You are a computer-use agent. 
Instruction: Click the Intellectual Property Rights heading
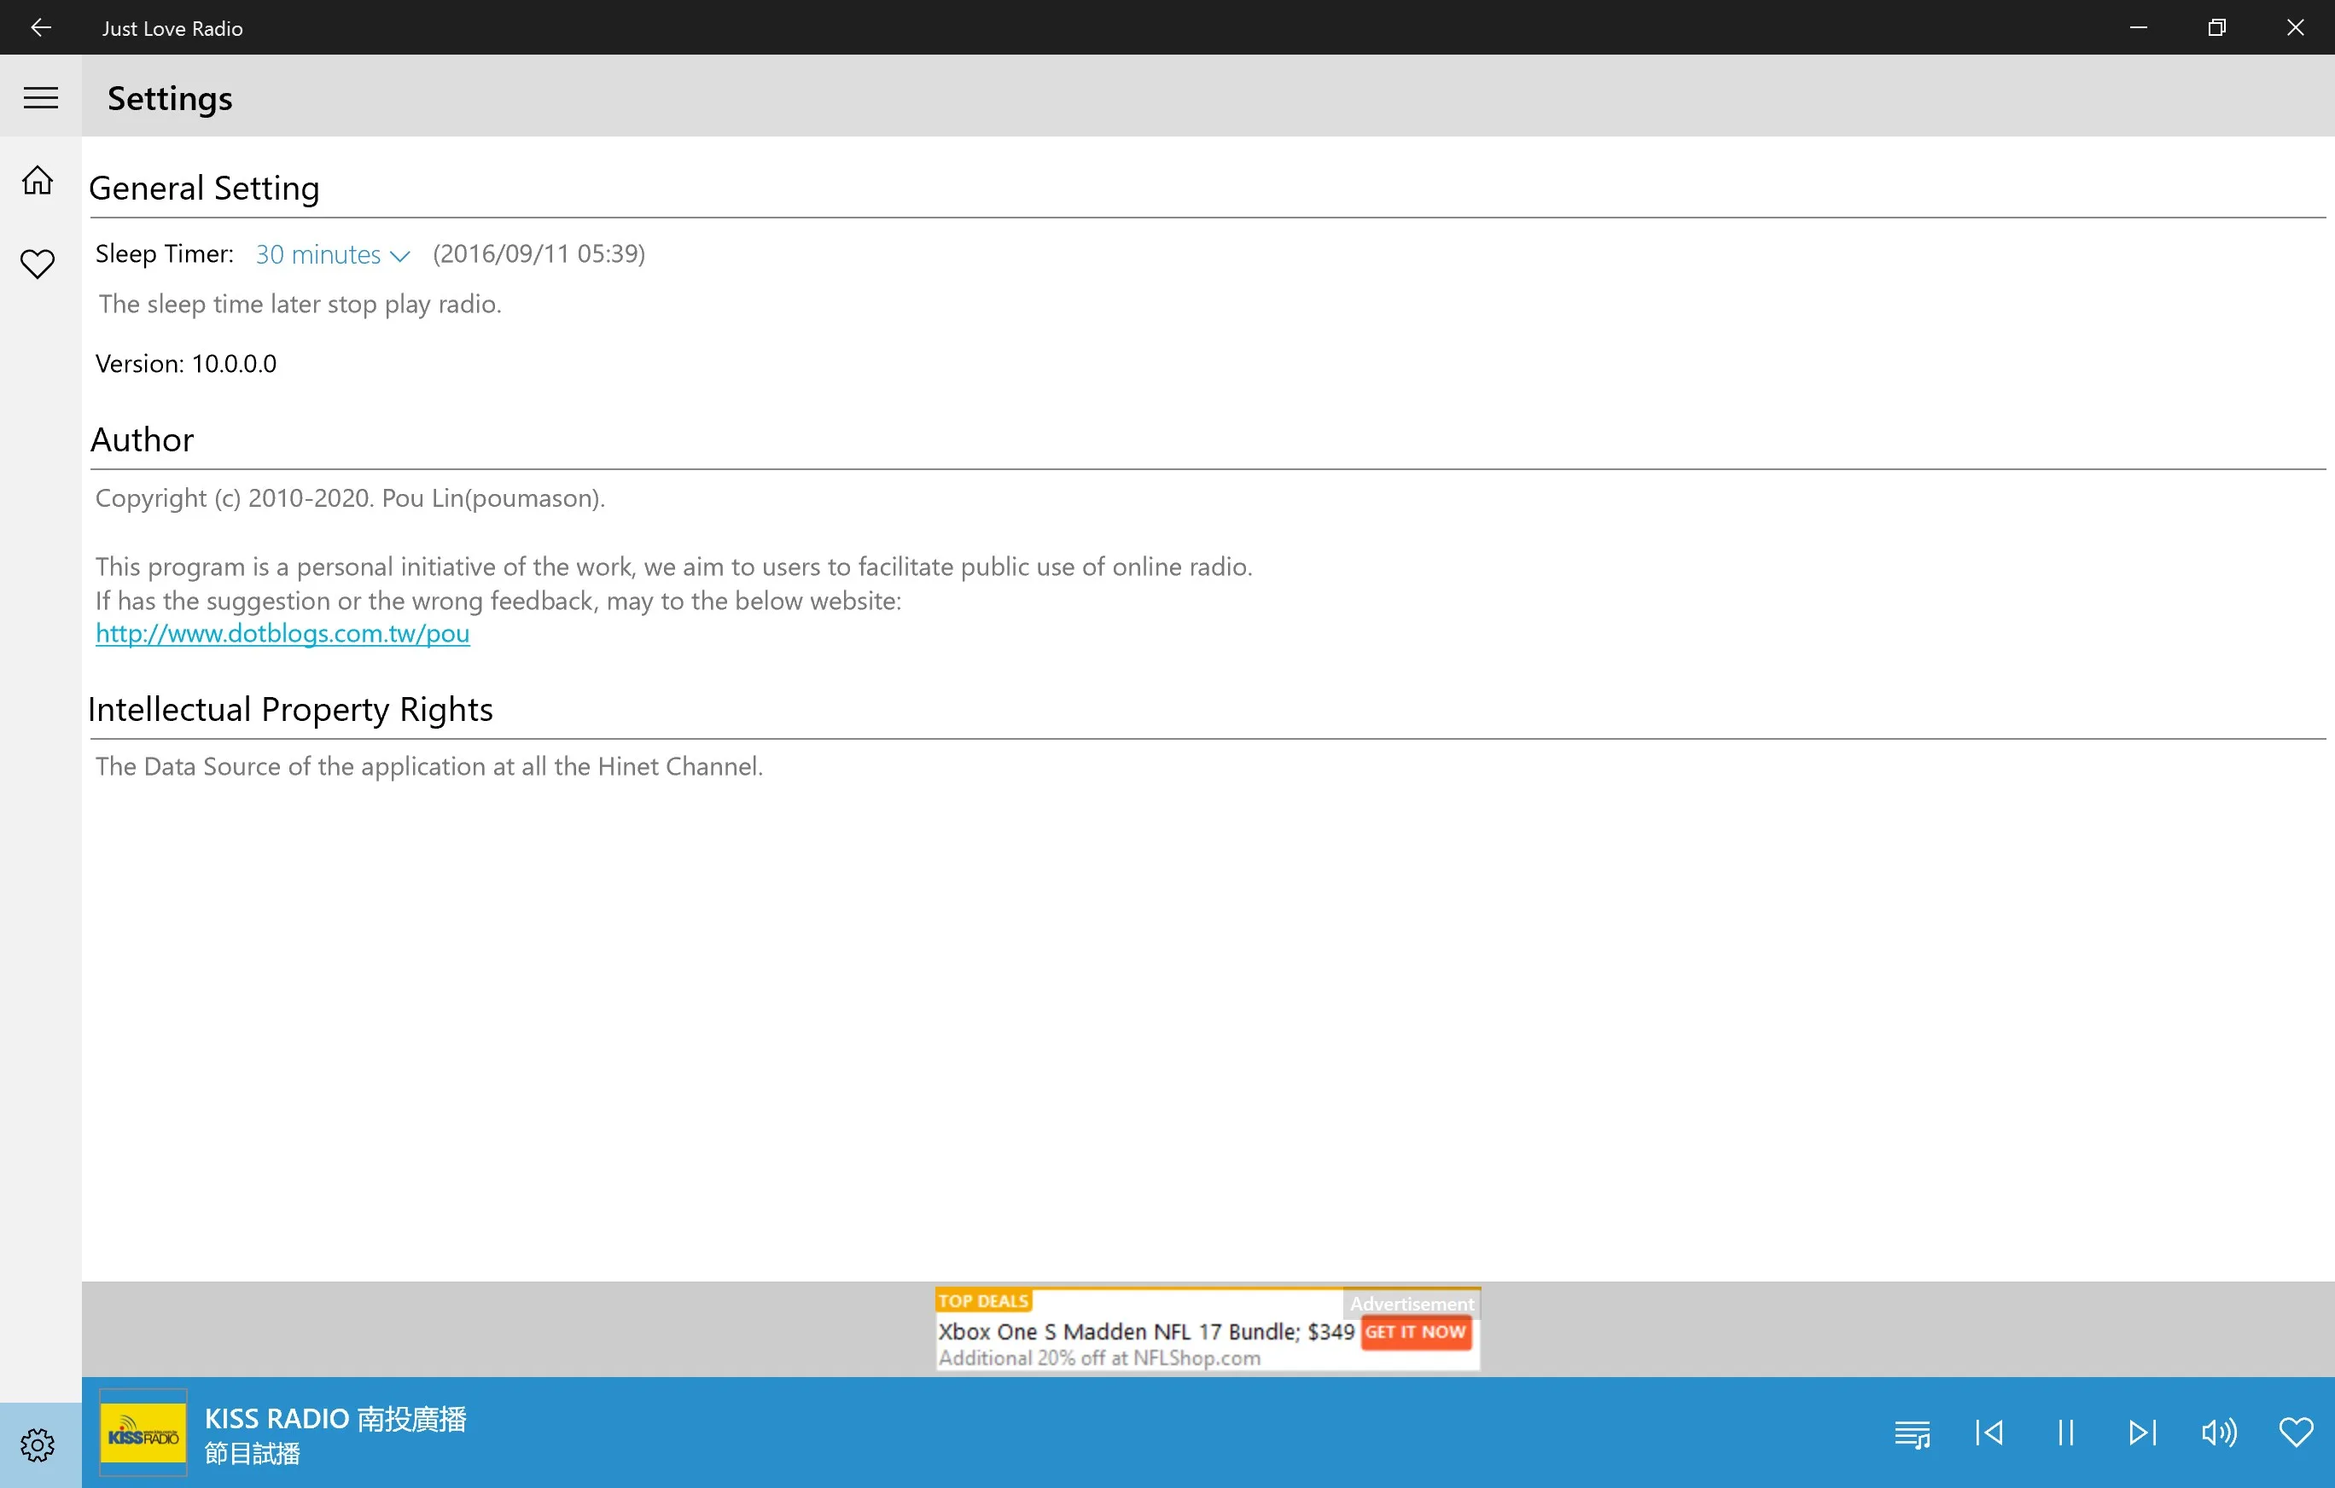[x=290, y=710]
